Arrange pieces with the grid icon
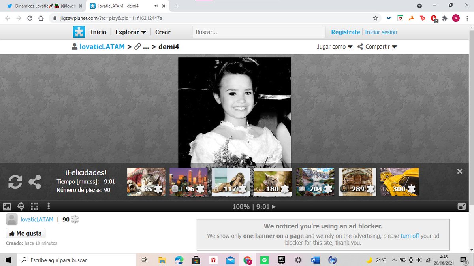Screen dimensions: 474x266 point(35,206)
